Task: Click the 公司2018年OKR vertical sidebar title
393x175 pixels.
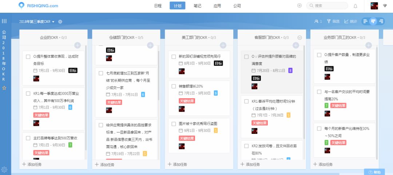Action: click(x=4, y=56)
